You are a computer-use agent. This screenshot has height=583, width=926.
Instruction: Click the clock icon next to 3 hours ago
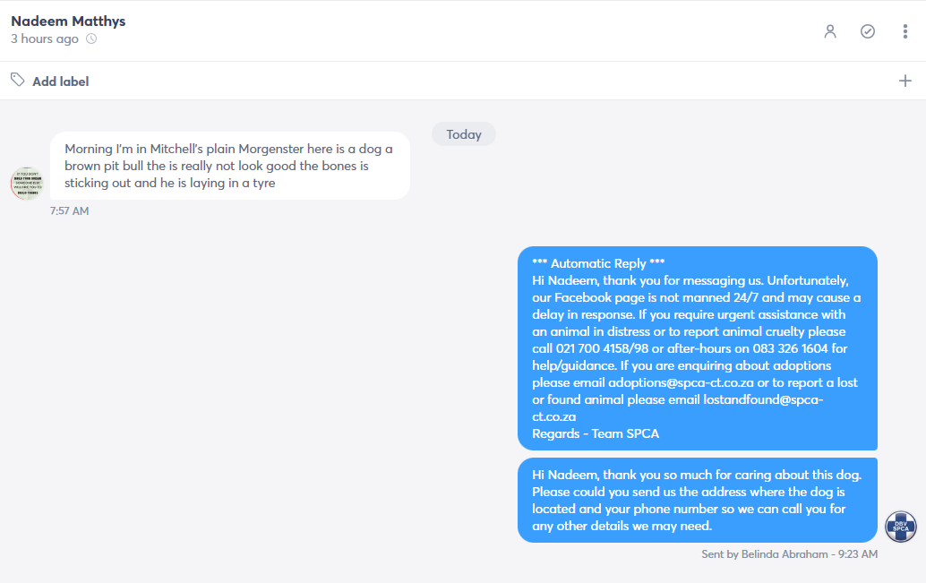coord(91,39)
